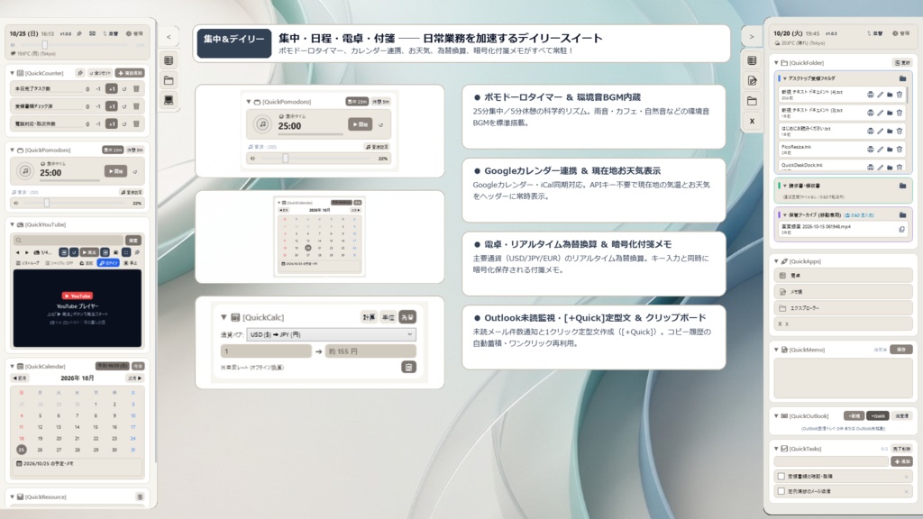Rename 新規 テキスト ドキュメント (3).txt with pencil icon
The image size is (923, 519).
(x=880, y=113)
